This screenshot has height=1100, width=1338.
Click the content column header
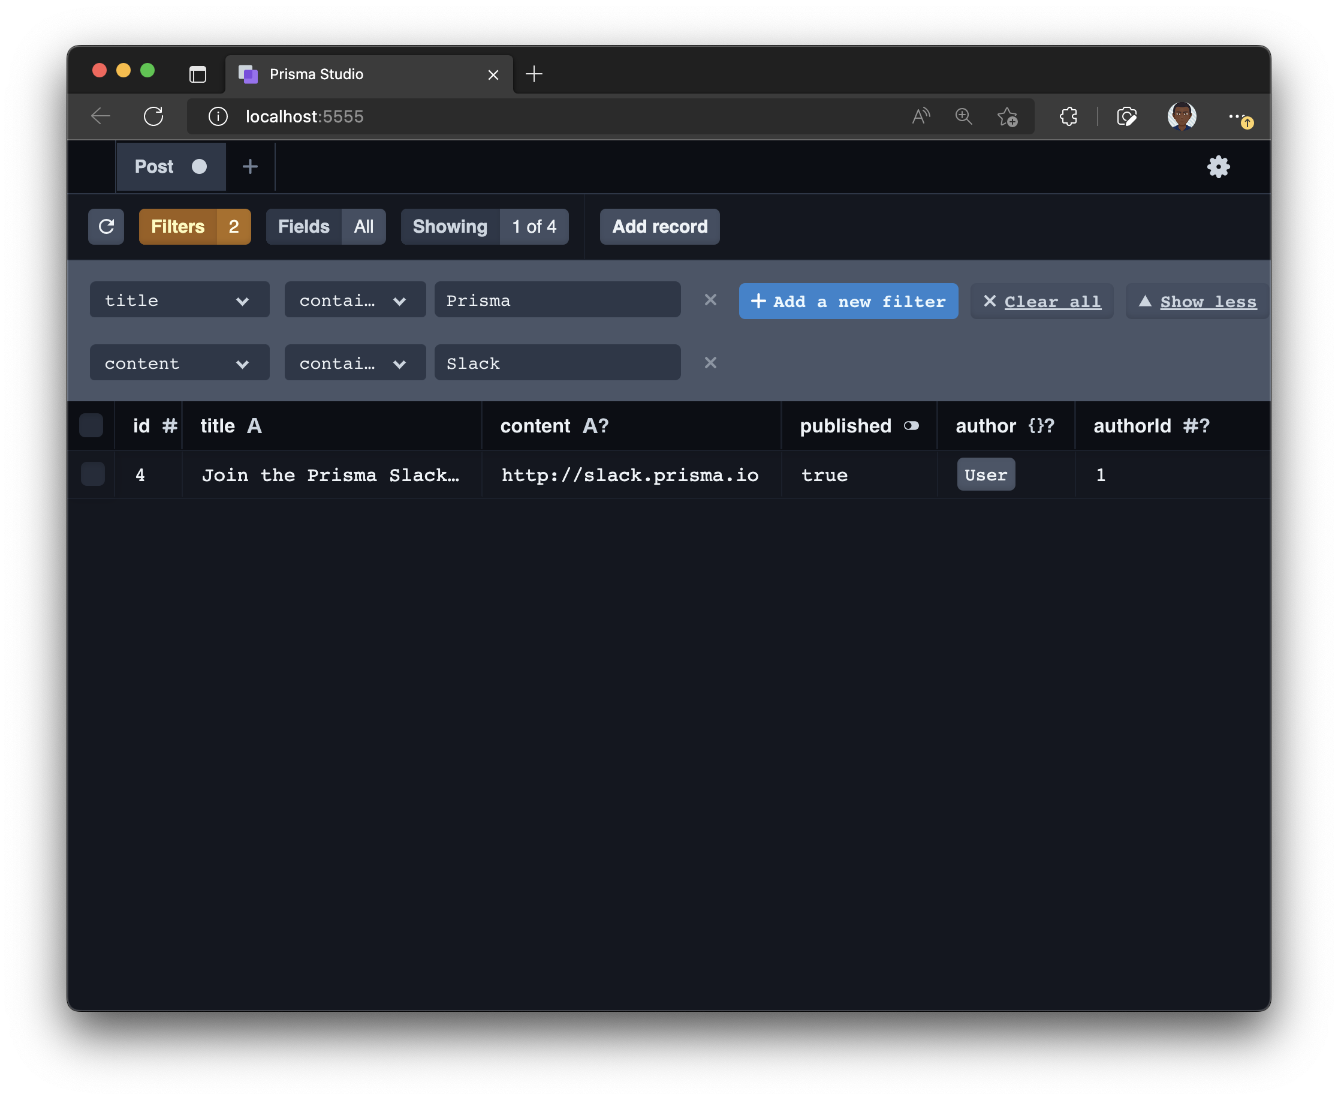pos(631,426)
